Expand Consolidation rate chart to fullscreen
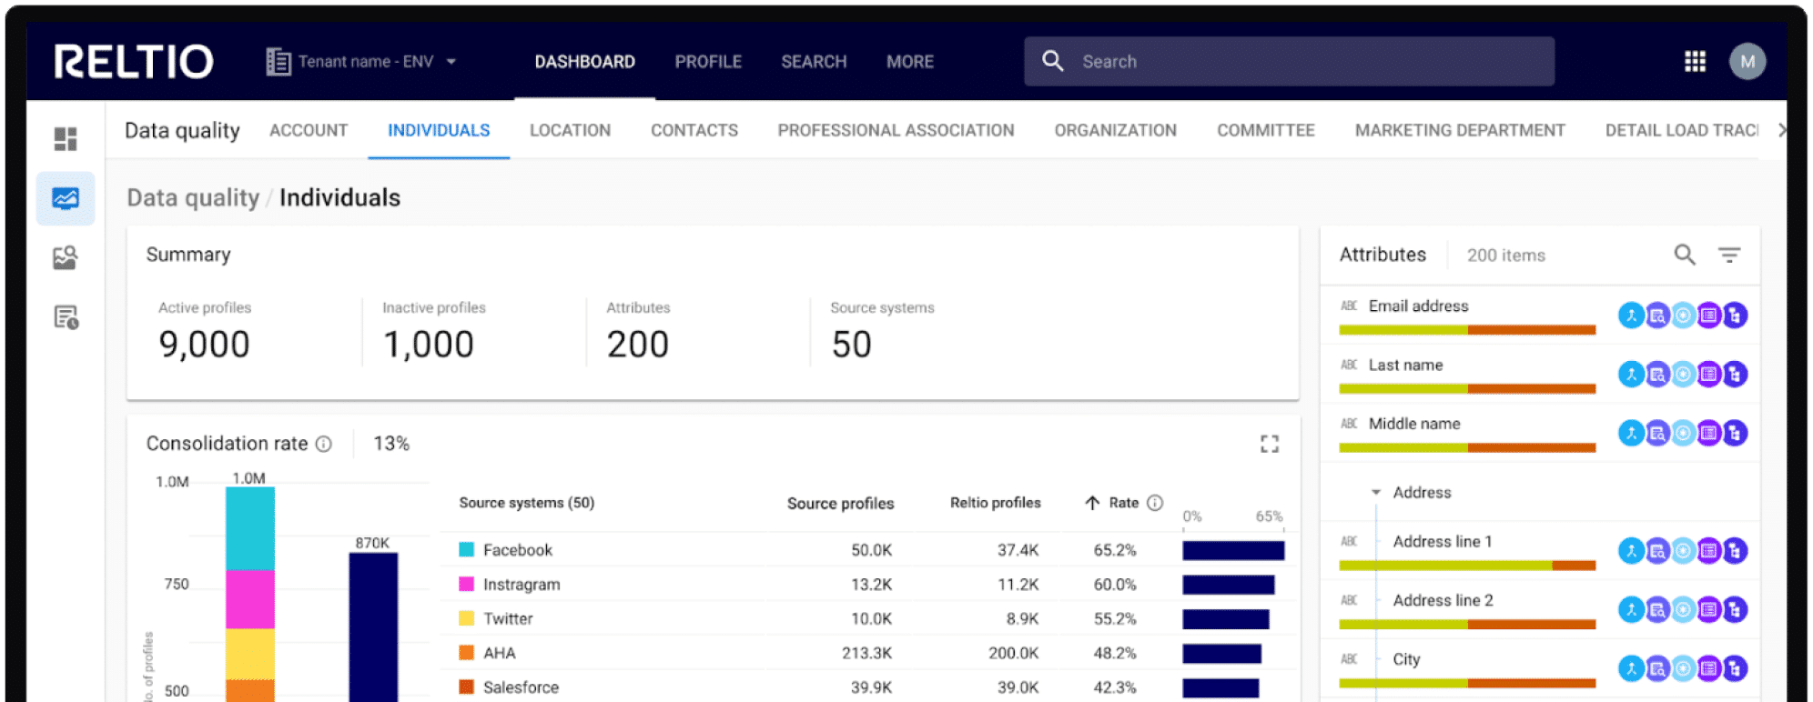This screenshot has height=702, width=1813. [x=1269, y=444]
